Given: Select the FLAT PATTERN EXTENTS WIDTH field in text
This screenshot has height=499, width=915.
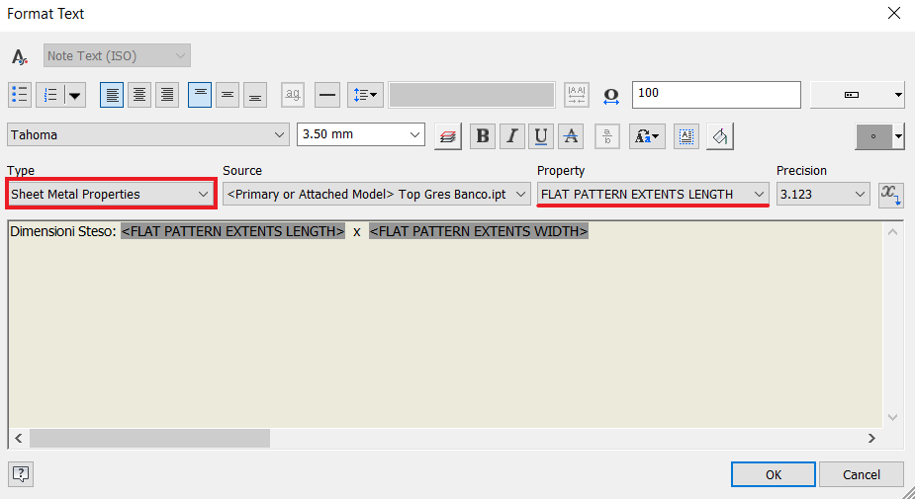Looking at the screenshot, I should click(479, 231).
